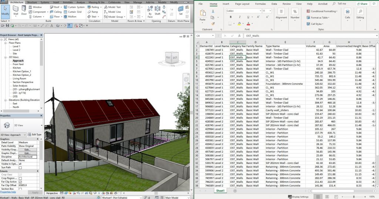Open the fill color yellow swatch button
This screenshot has width=379, height=199.
pos(239,24)
